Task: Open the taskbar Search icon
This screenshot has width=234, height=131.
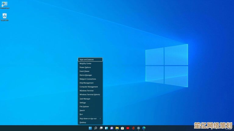Action: click(x=96, y=128)
